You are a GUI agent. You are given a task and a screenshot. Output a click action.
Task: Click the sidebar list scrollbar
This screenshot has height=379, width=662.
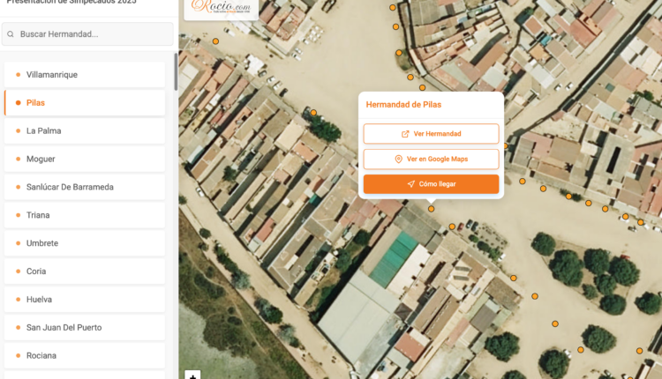pyautogui.click(x=175, y=72)
